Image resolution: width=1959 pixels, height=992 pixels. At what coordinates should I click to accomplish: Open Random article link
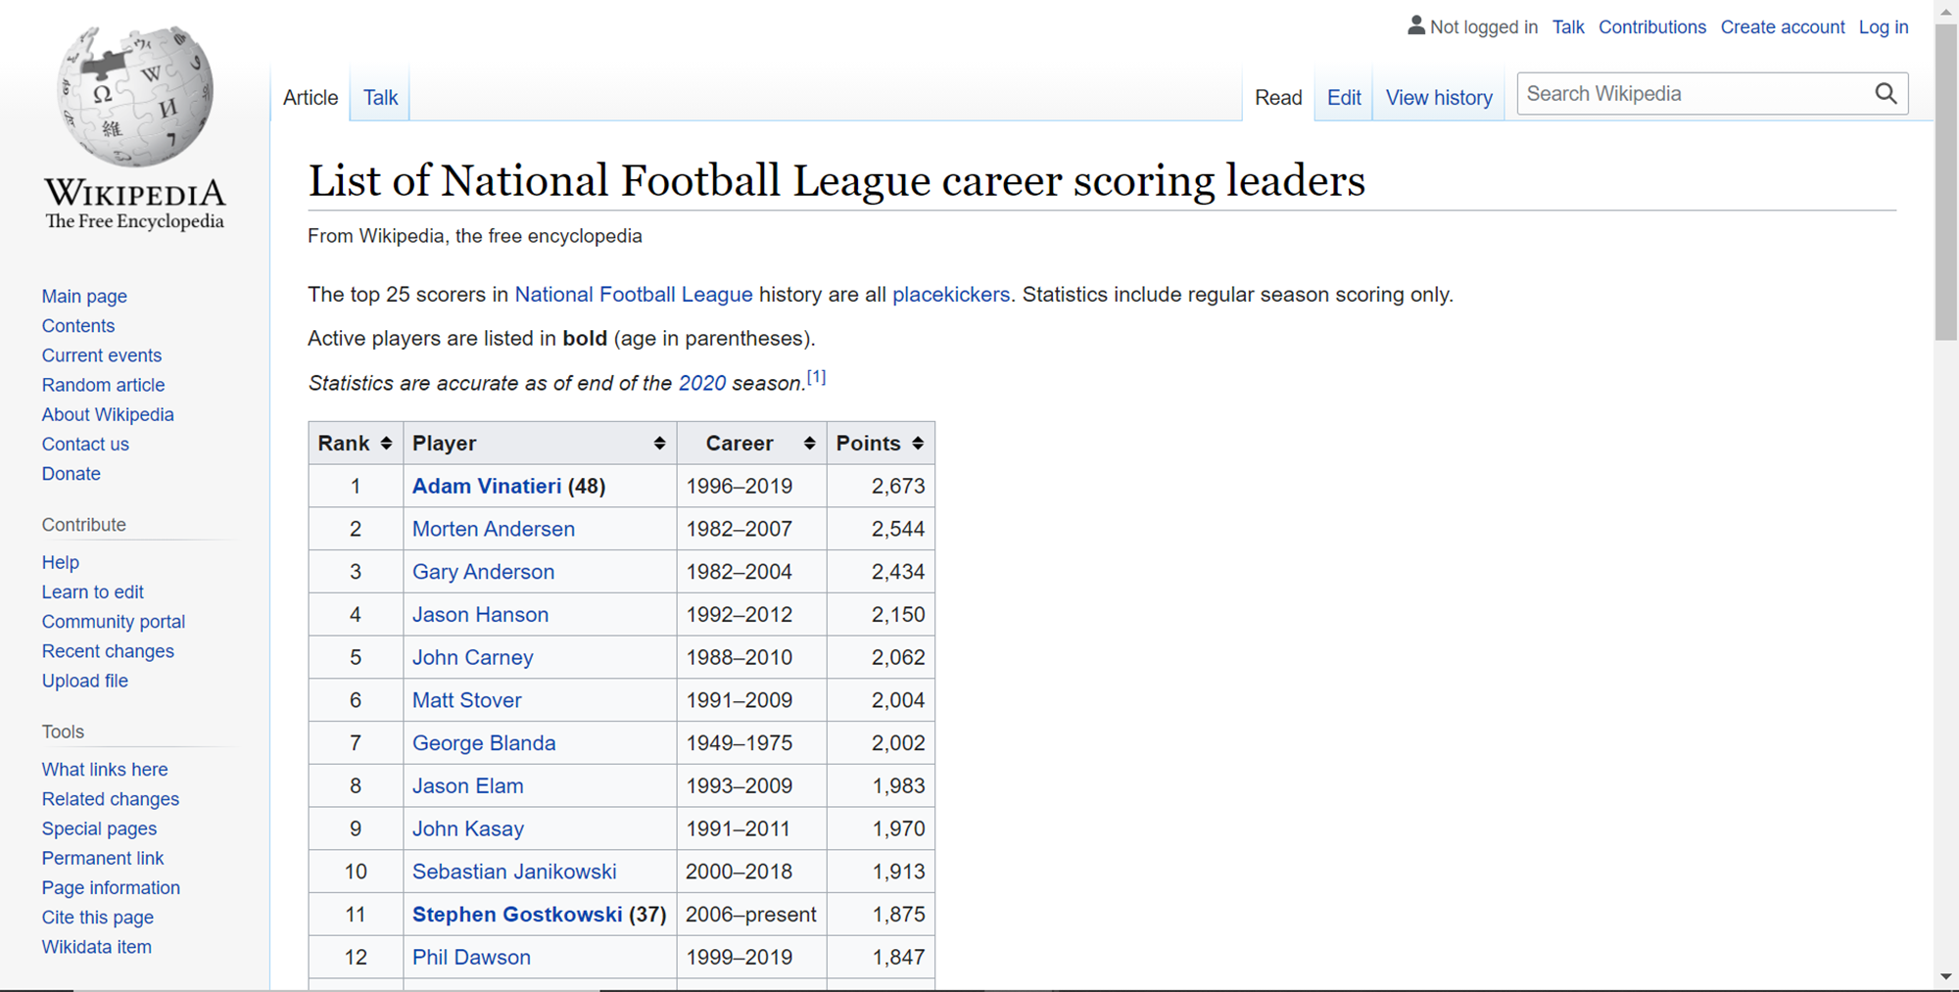103,385
